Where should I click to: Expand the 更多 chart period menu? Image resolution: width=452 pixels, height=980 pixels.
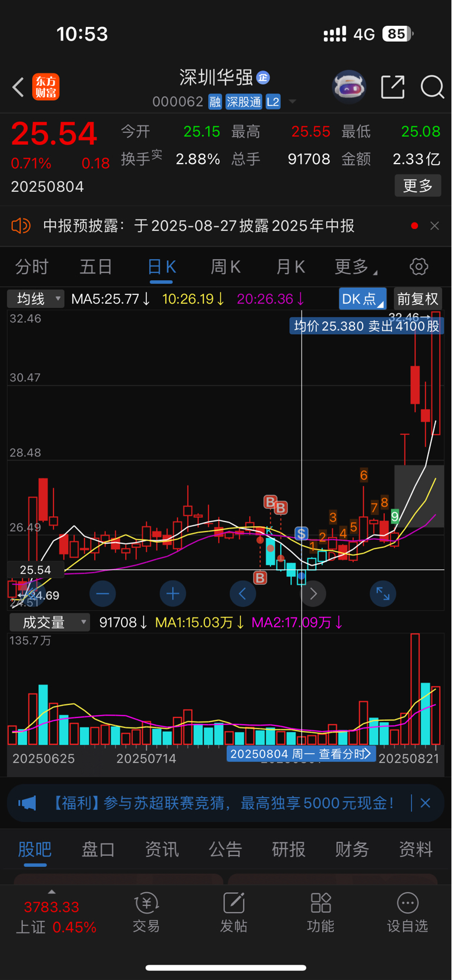tap(356, 267)
